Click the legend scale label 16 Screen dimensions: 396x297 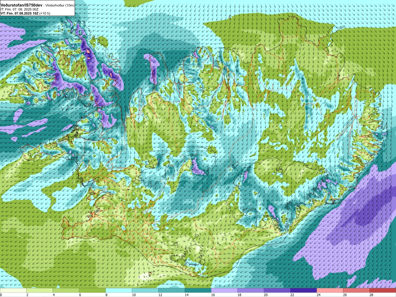coord(213,295)
